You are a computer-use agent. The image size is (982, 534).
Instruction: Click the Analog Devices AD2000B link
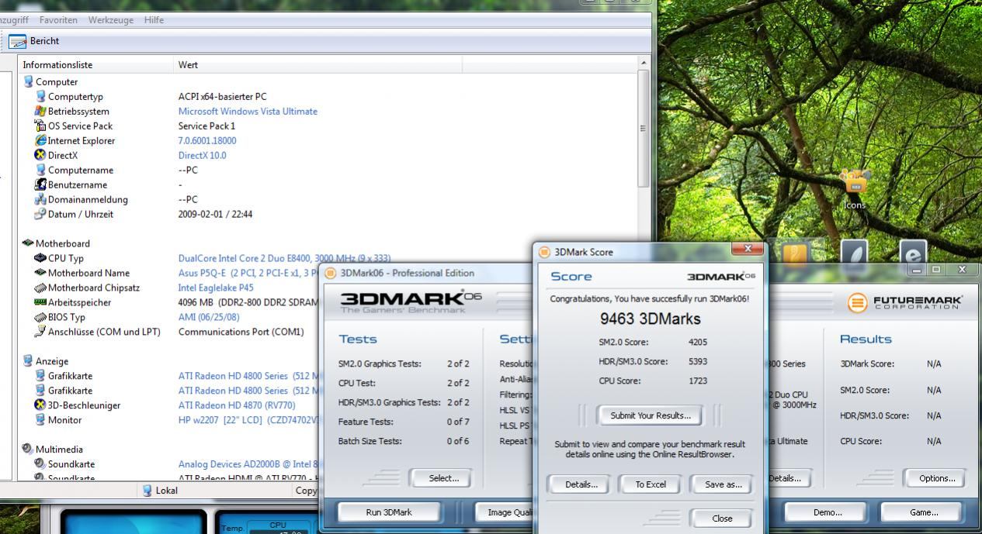(x=248, y=464)
